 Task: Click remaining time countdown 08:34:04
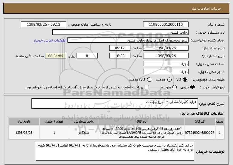[56, 56]
